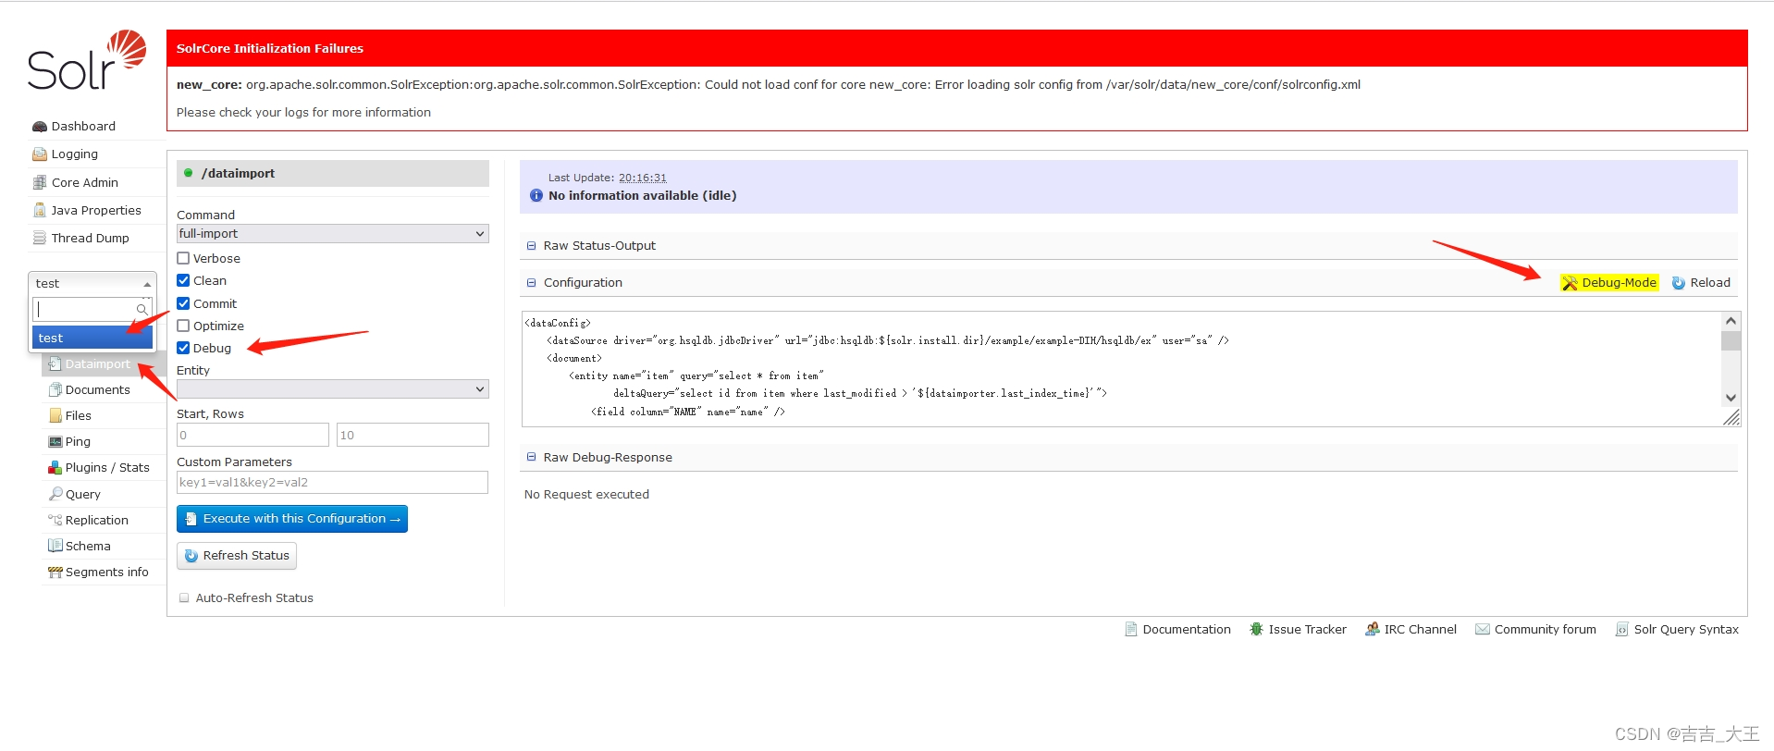Collapse the Raw Debug-Response section
Screen dimensions: 1774x751
pyautogui.click(x=532, y=458)
